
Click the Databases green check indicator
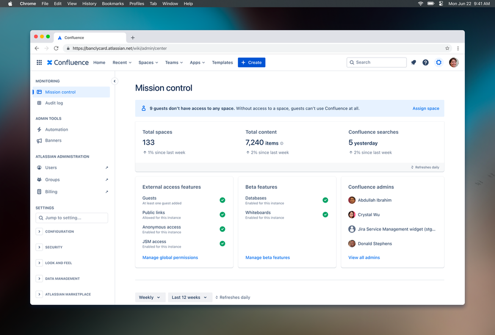pyautogui.click(x=325, y=200)
